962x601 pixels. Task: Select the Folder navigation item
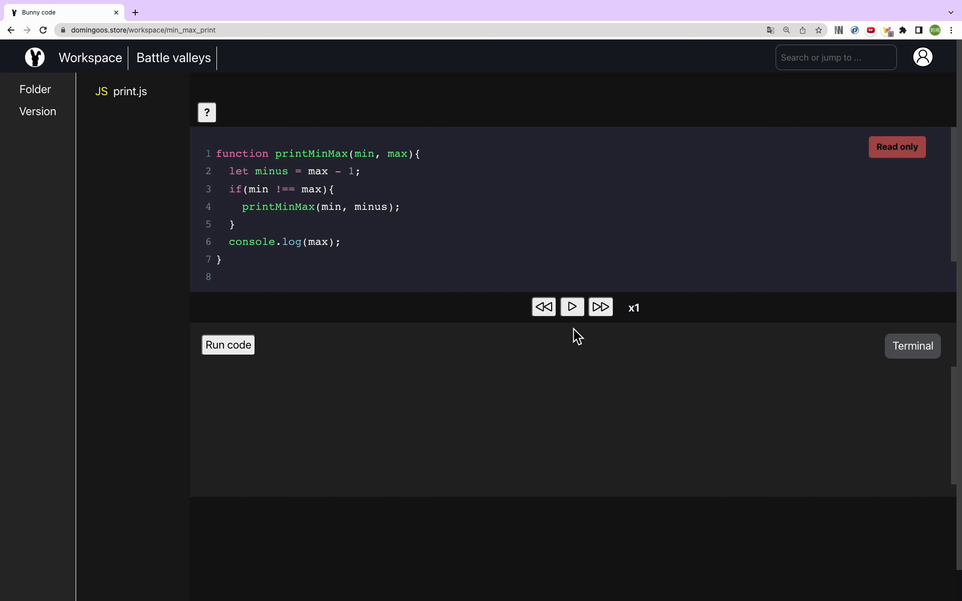(35, 89)
